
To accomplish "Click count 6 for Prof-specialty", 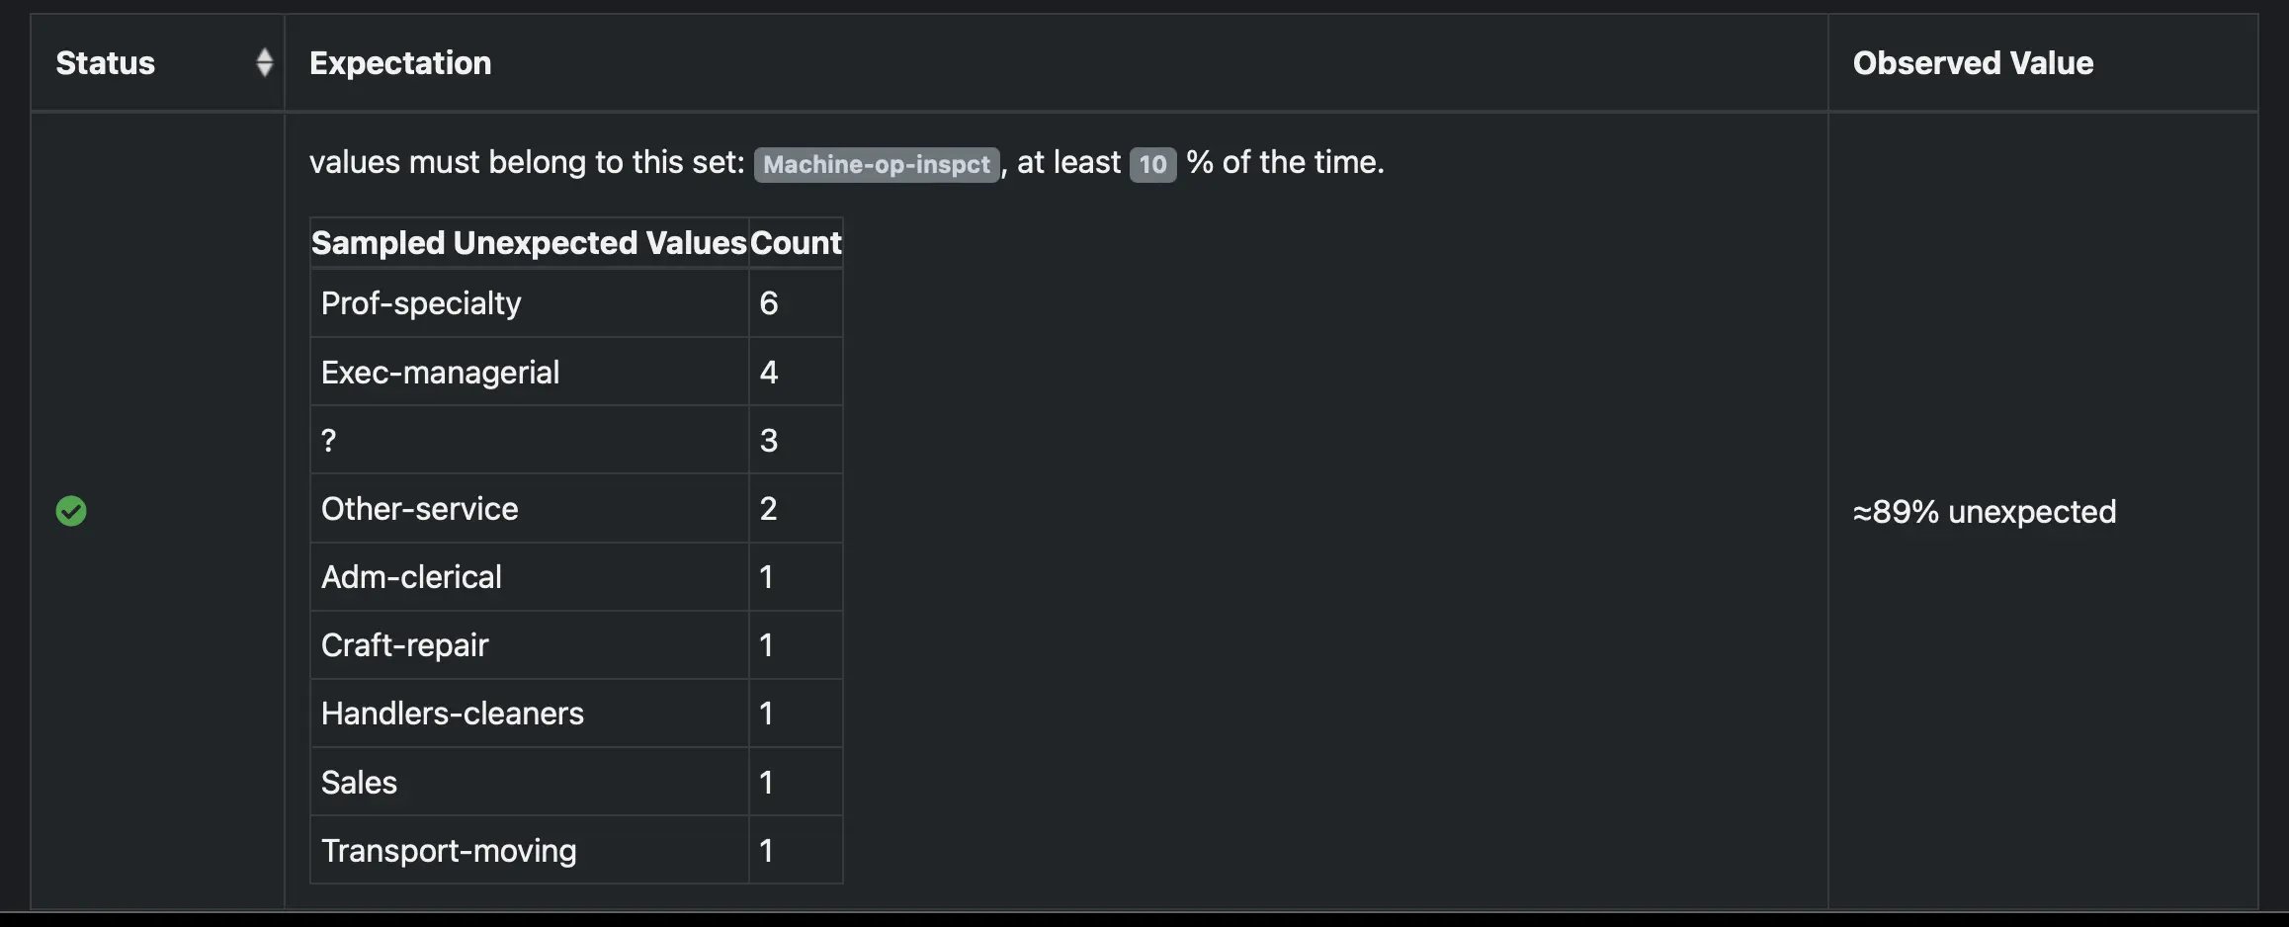I will (x=769, y=303).
